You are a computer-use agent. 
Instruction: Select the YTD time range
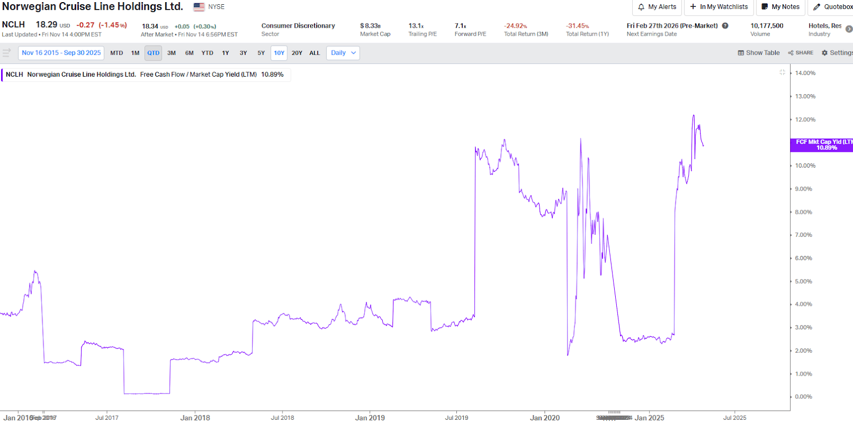(x=207, y=53)
